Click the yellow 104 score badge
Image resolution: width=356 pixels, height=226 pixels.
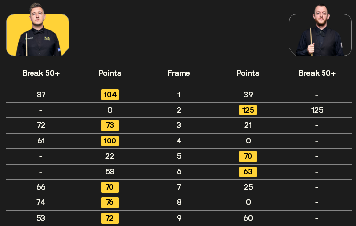click(110, 95)
